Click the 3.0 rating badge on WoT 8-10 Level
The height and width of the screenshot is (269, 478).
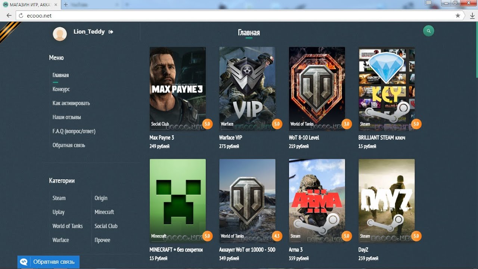click(x=347, y=124)
